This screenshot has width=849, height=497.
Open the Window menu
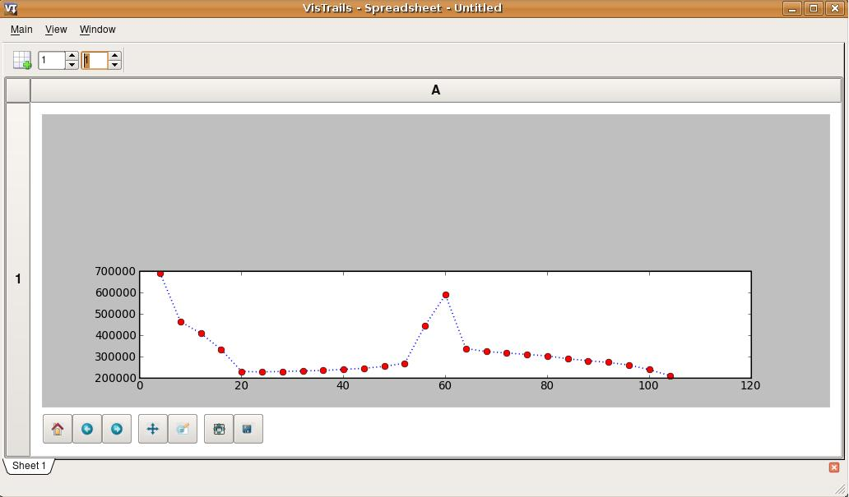coord(97,30)
